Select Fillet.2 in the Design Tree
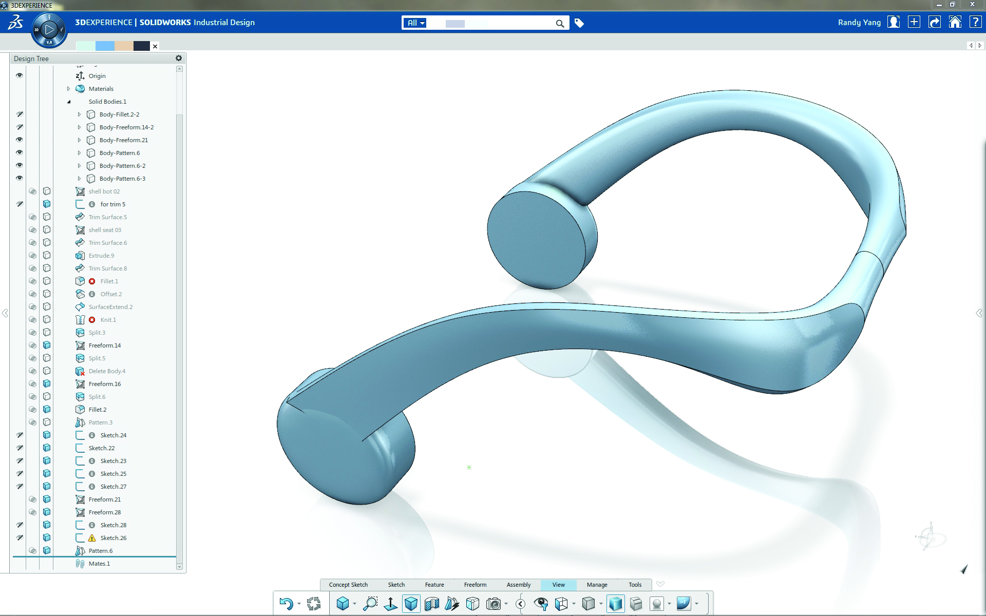The height and width of the screenshot is (616, 986). pos(98,410)
